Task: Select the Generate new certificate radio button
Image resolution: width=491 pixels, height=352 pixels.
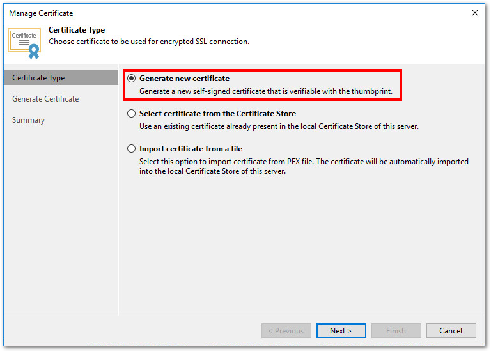Action: (132, 79)
